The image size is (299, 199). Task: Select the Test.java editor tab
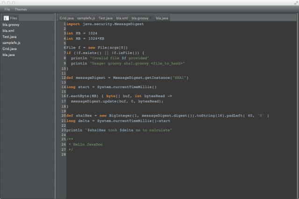pos(106,18)
